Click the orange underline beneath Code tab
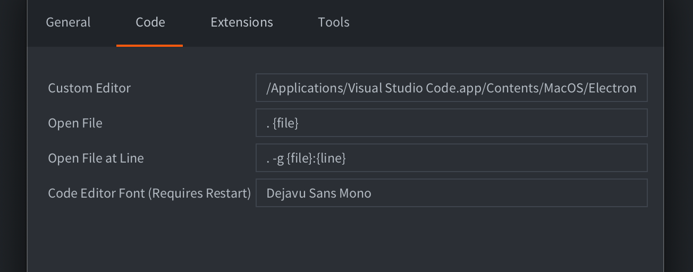The height and width of the screenshot is (272, 693). (x=149, y=46)
